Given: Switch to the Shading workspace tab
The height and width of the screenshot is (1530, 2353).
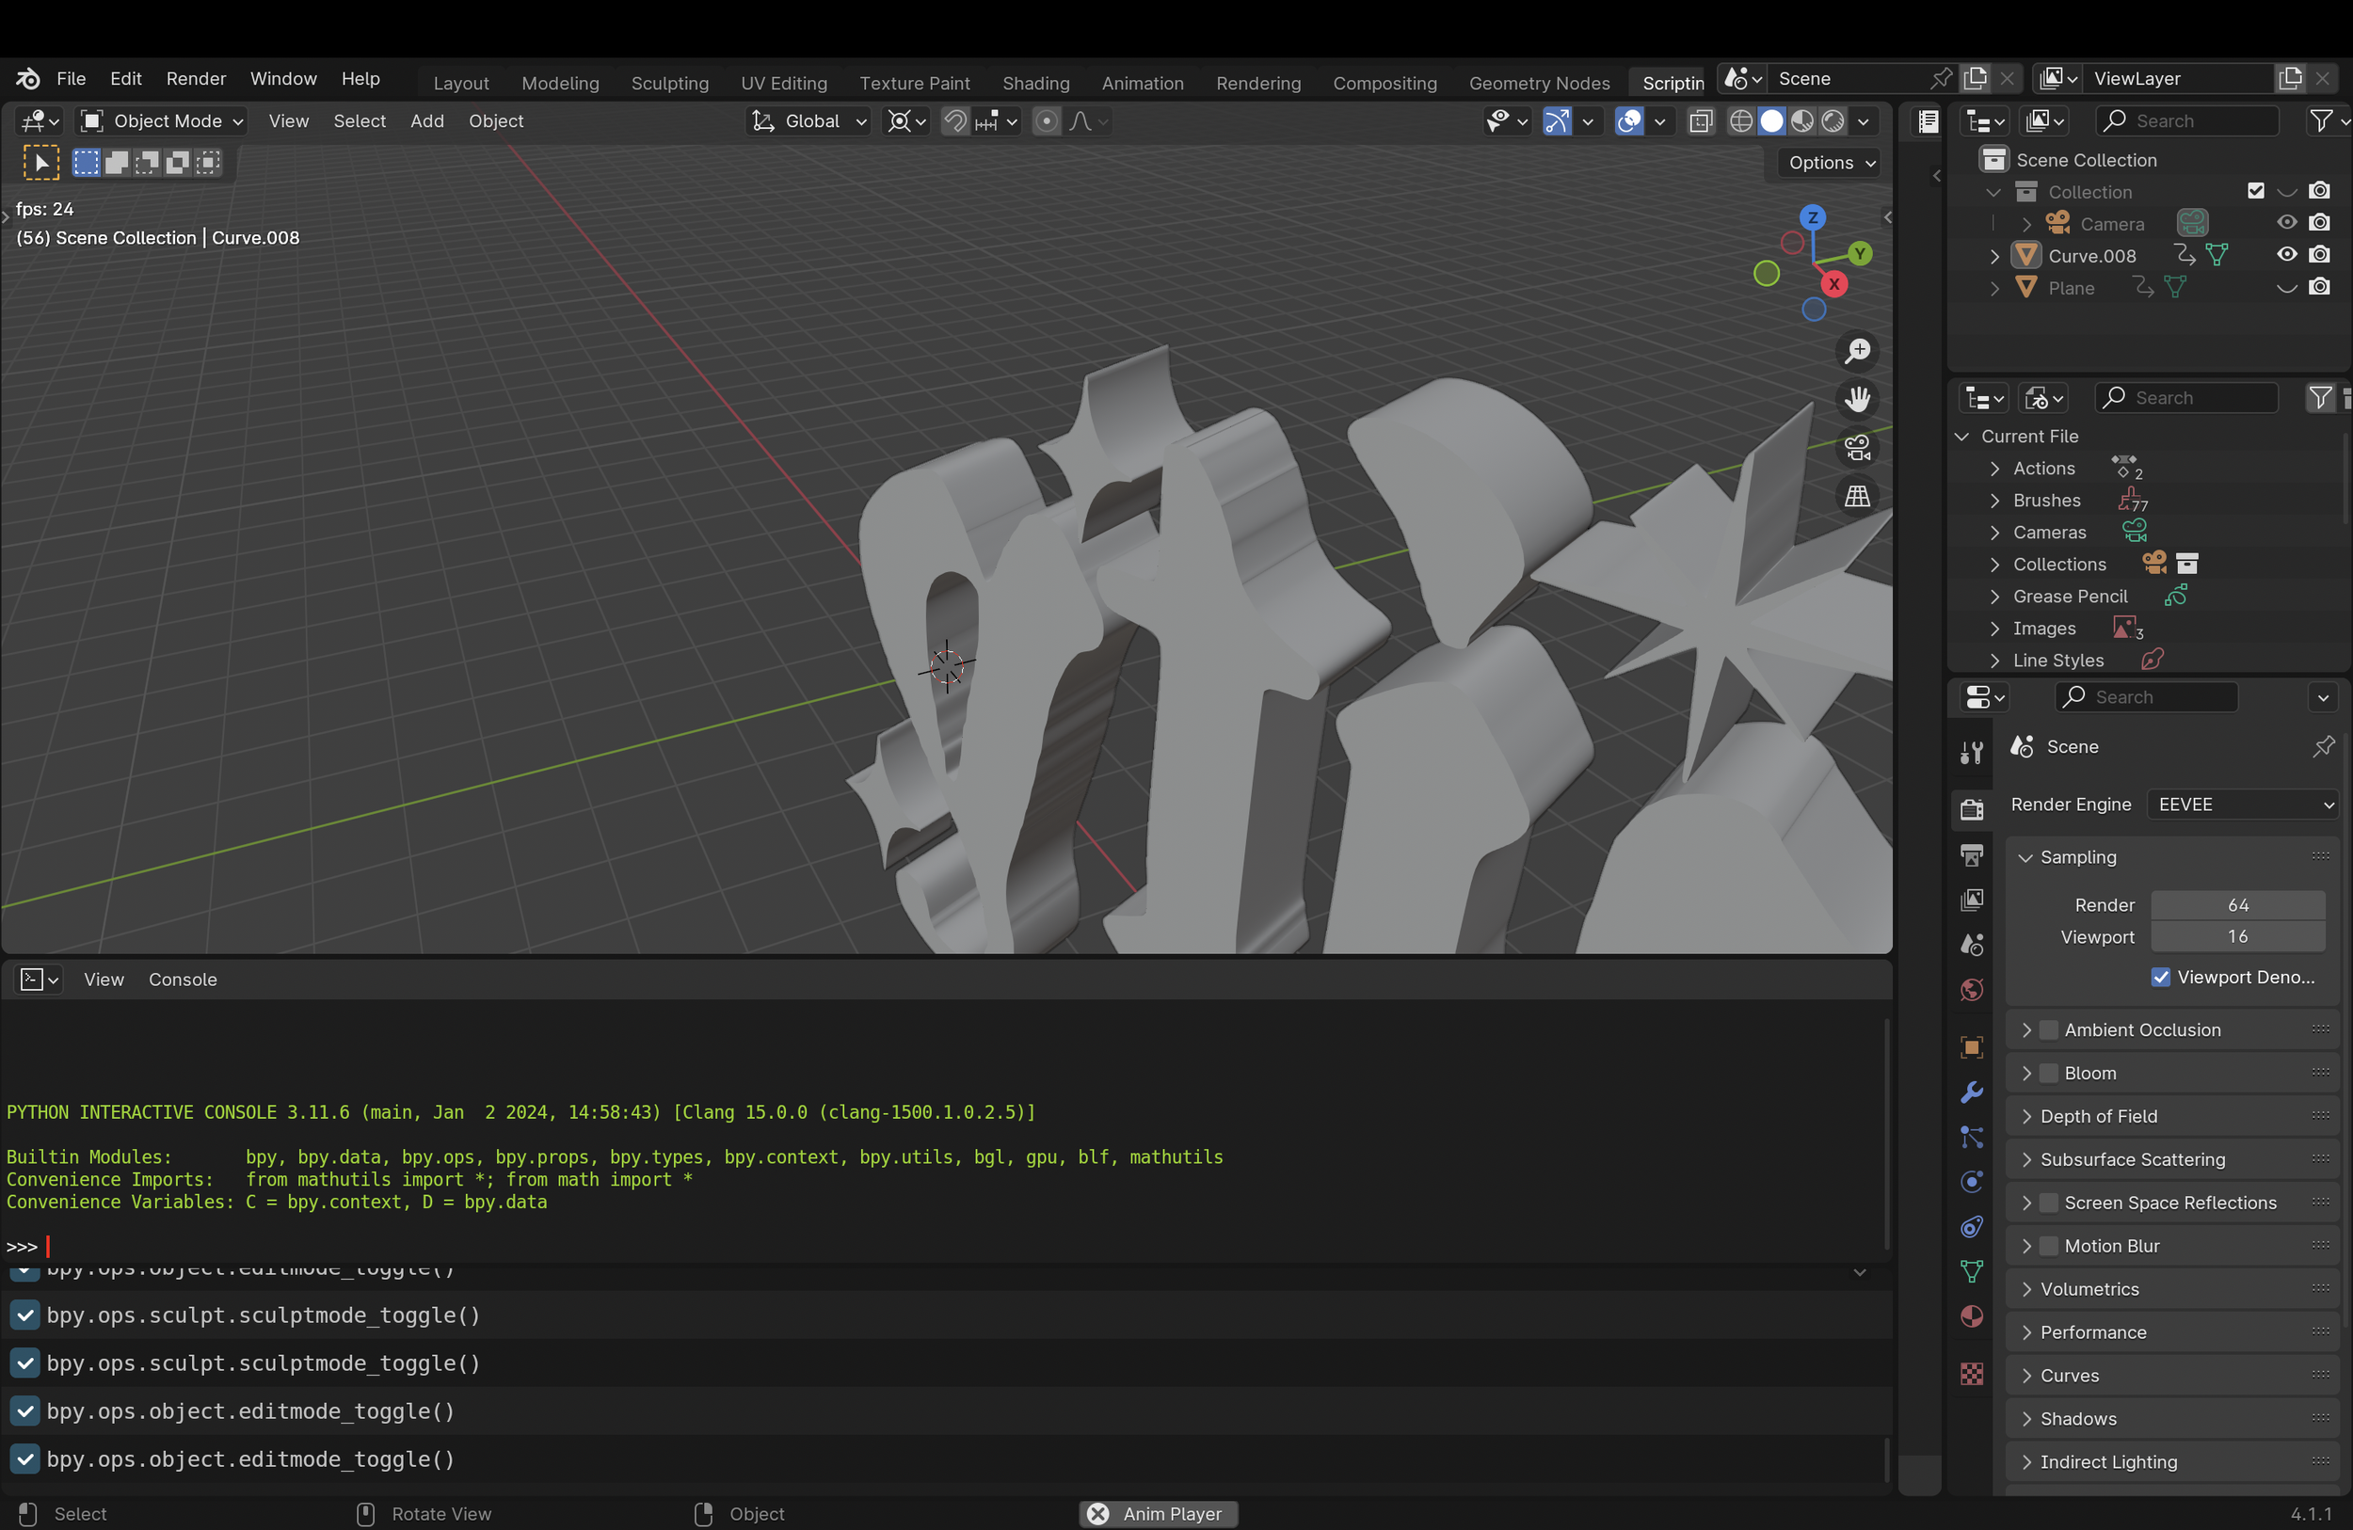Looking at the screenshot, I should (x=1035, y=83).
